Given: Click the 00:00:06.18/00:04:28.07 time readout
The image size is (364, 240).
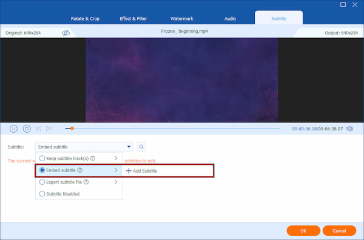Looking at the screenshot, I should pyautogui.click(x=317, y=129).
